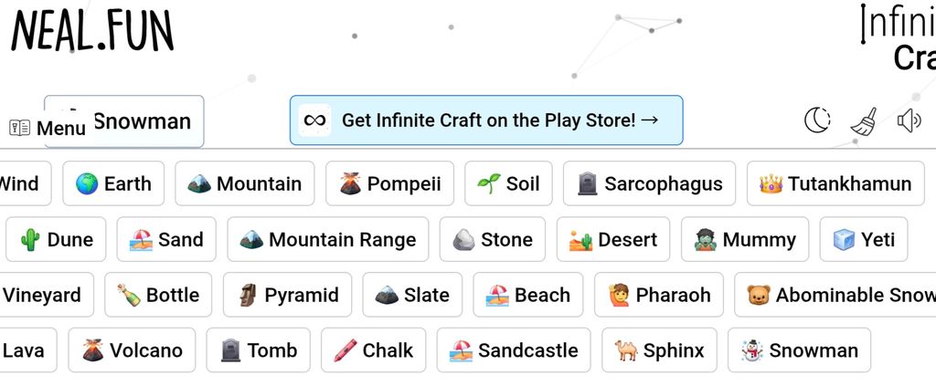Viewport: 936px width, 386px height.
Task: Select the Mountain Range element
Action: tap(328, 239)
